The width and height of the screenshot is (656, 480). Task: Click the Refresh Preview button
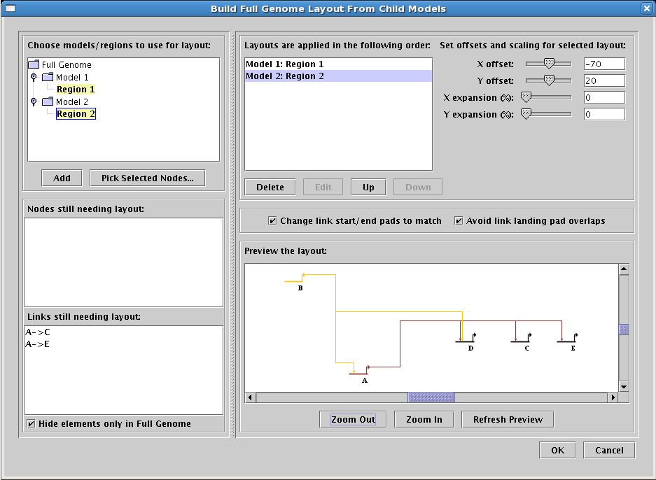pyautogui.click(x=508, y=419)
